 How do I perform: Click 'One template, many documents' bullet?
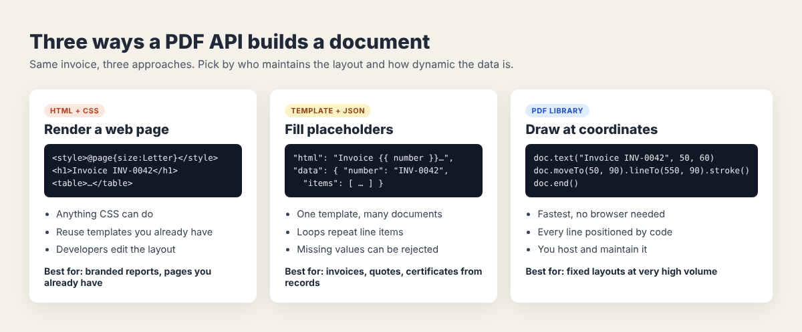(x=370, y=215)
